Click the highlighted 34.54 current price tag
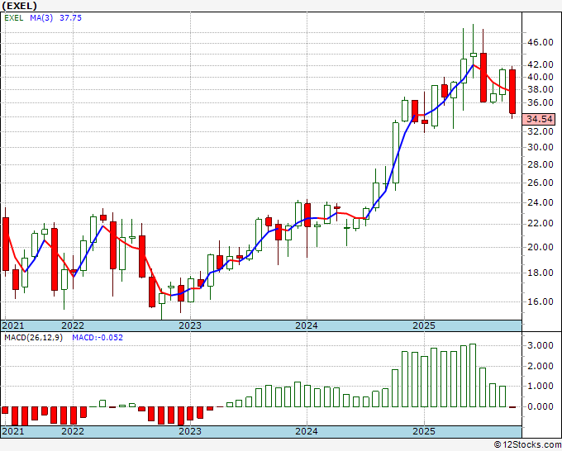This screenshot has height=451, width=562. pos(539,119)
